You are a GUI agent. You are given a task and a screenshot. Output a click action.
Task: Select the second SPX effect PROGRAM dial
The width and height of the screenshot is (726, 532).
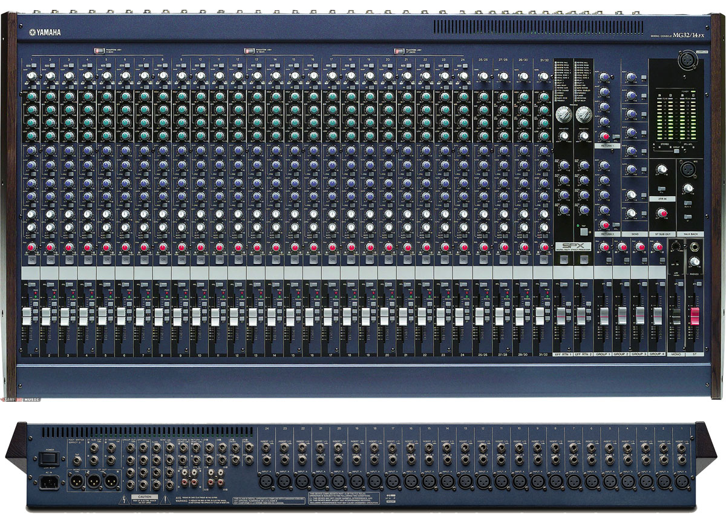click(x=584, y=113)
